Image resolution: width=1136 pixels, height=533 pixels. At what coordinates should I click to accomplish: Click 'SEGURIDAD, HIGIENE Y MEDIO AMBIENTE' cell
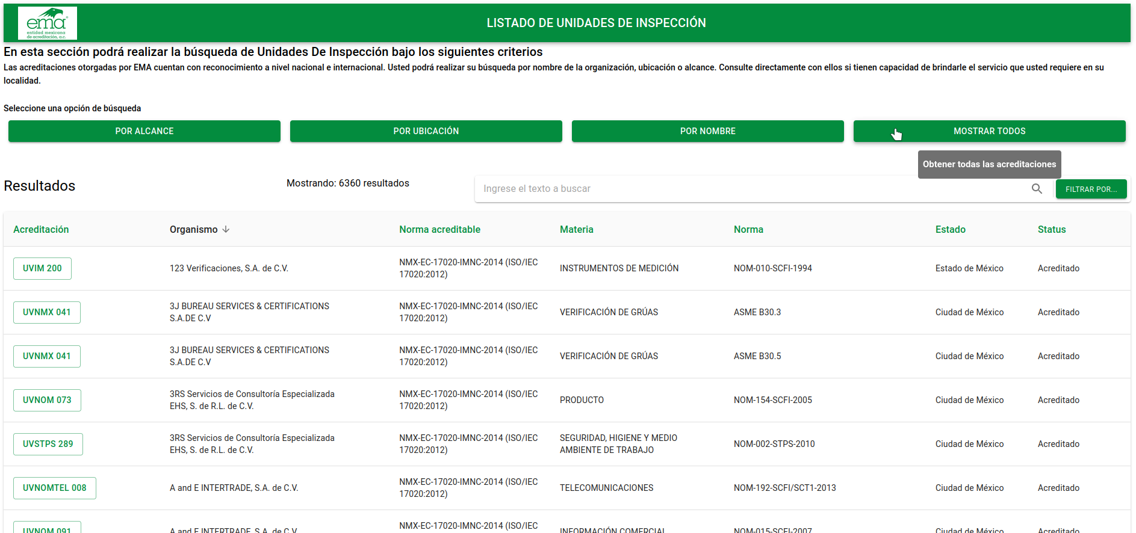click(618, 444)
